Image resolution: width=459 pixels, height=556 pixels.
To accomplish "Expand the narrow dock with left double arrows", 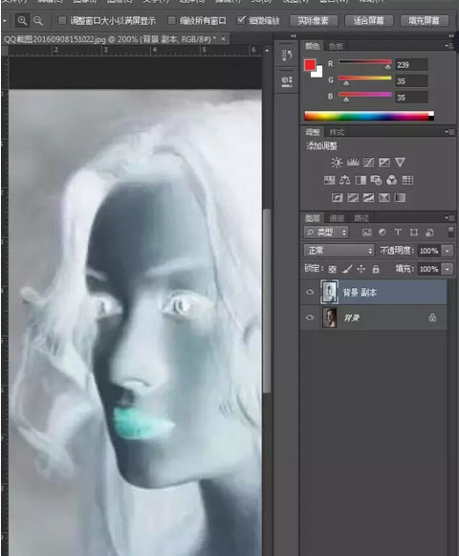I will [294, 35].
